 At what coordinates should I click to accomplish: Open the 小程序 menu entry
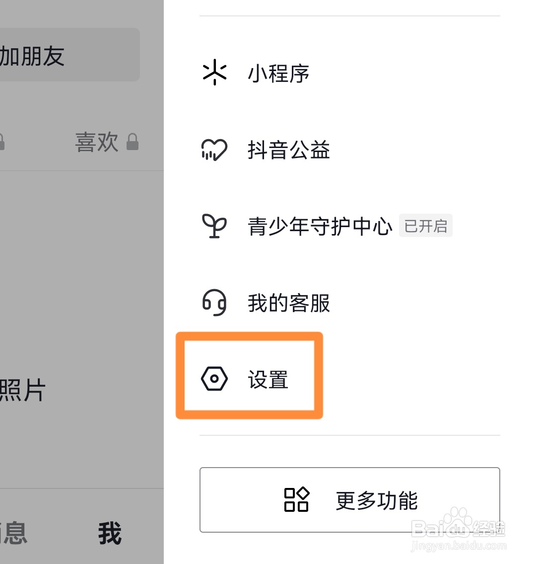[278, 74]
